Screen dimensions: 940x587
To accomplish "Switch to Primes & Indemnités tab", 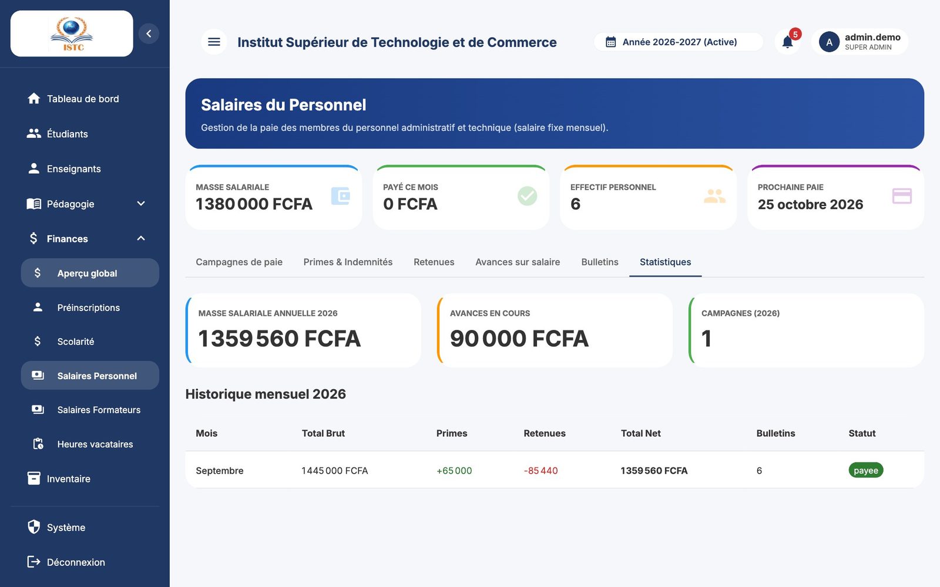I will [x=348, y=262].
